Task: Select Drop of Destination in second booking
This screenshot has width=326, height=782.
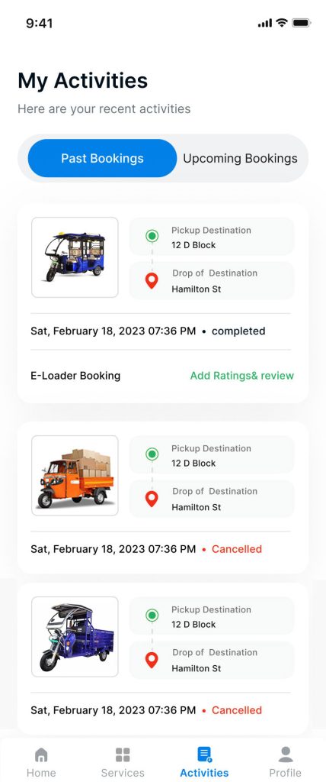Action: tap(212, 499)
